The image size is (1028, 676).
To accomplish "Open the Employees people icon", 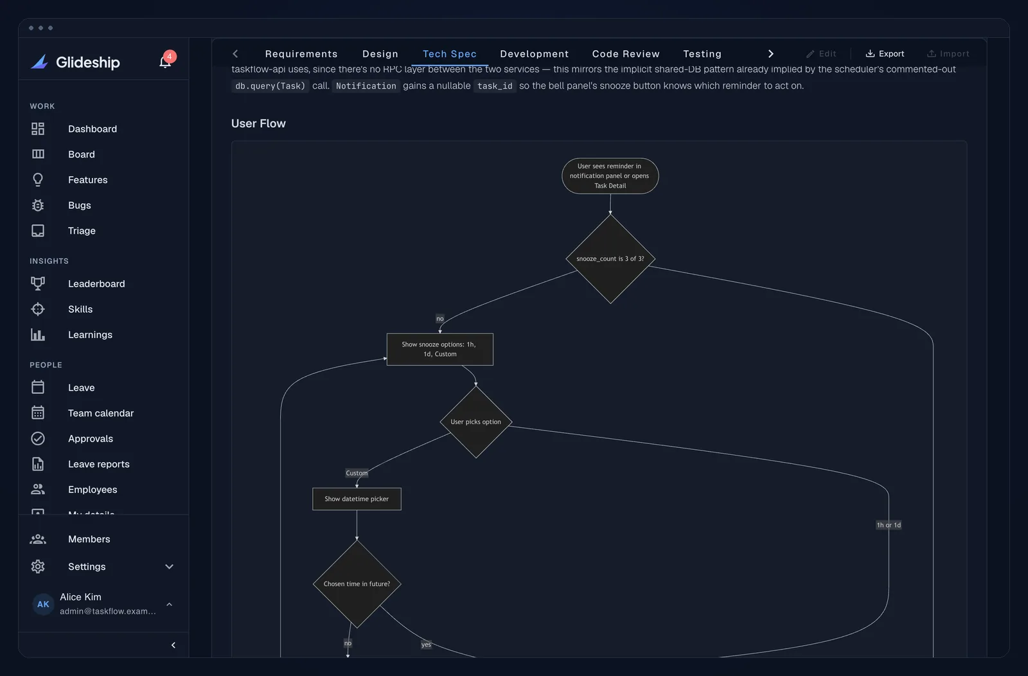I will click(38, 489).
